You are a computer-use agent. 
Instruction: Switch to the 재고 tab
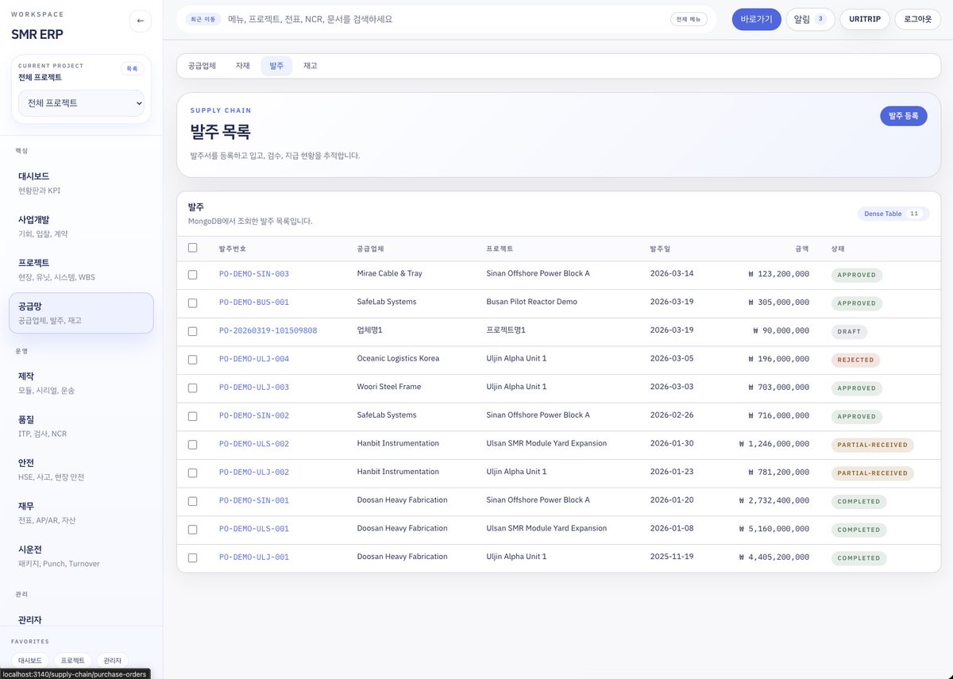(311, 66)
